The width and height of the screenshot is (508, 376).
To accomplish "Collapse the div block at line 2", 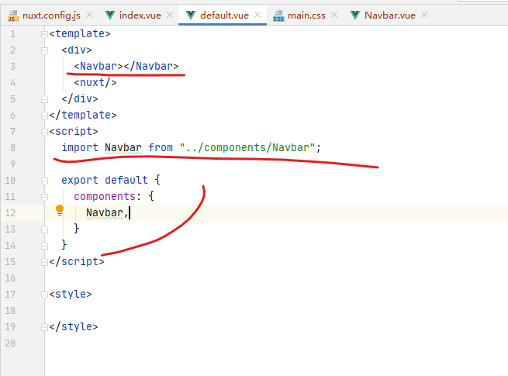I will click(x=45, y=50).
